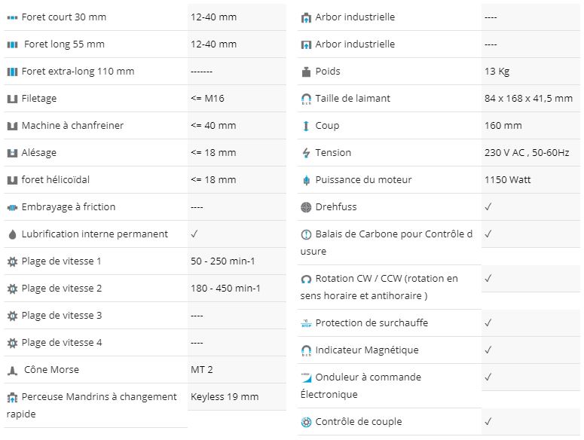The height and width of the screenshot is (440, 584).
Task: Click the Cône Morse icon
Action: [12, 371]
